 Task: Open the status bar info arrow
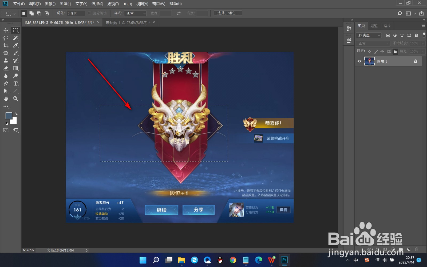pos(87,250)
